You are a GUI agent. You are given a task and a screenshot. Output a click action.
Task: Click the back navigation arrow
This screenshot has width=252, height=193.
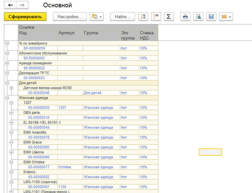(x=11, y=5)
